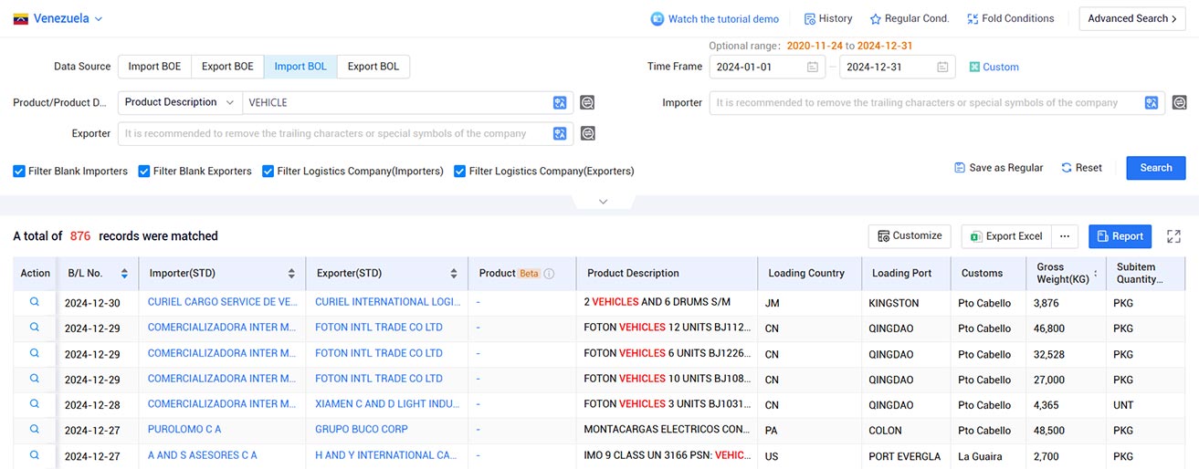Viewport: 1199px width, 469px height.
Task: Open the start date picker 2024-01-01
Action: pos(767,67)
